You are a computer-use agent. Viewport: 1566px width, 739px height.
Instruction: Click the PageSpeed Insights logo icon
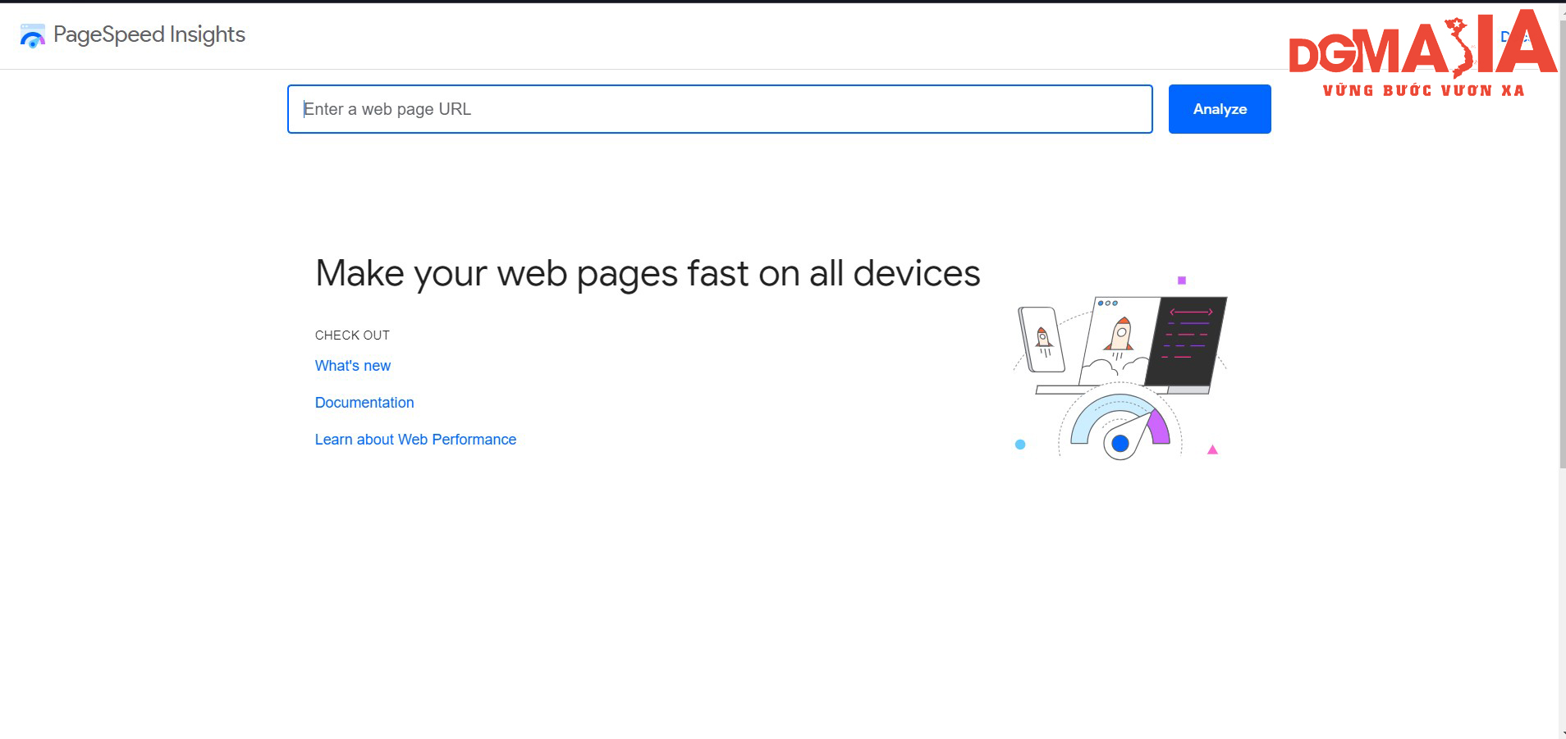(x=32, y=35)
